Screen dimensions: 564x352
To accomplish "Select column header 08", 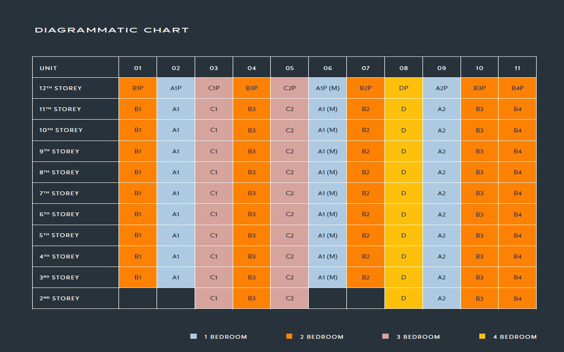I will pyautogui.click(x=403, y=68).
